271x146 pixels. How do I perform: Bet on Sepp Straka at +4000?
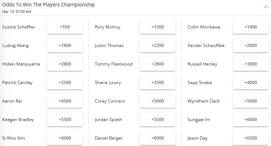(250, 83)
